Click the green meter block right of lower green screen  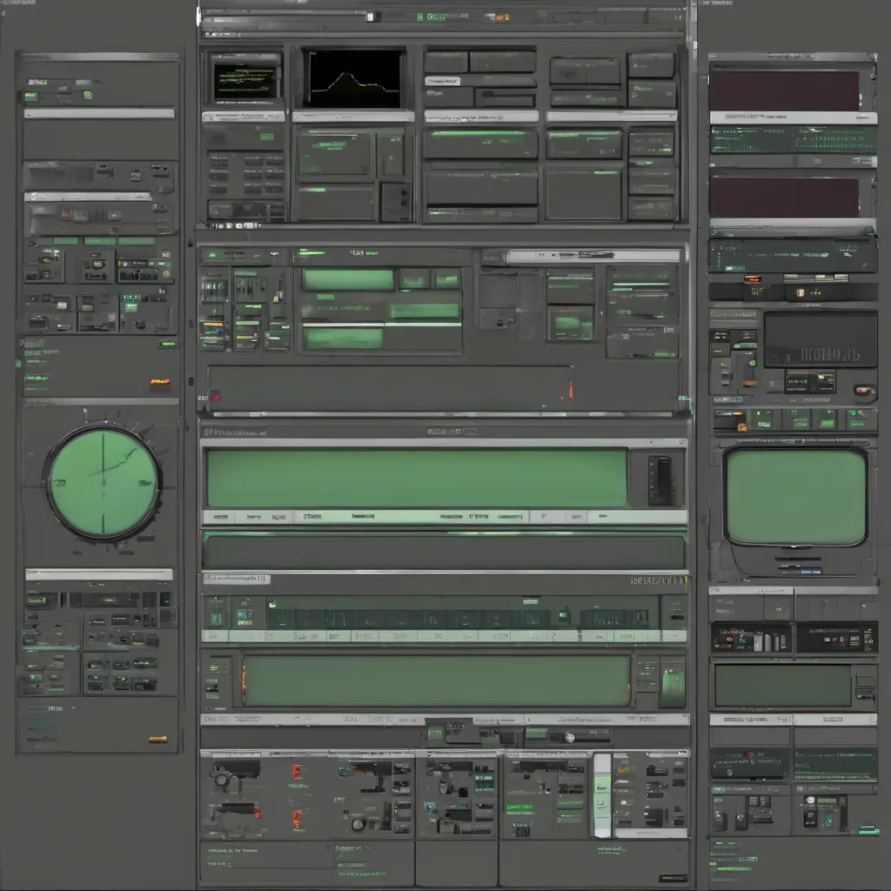(672, 680)
